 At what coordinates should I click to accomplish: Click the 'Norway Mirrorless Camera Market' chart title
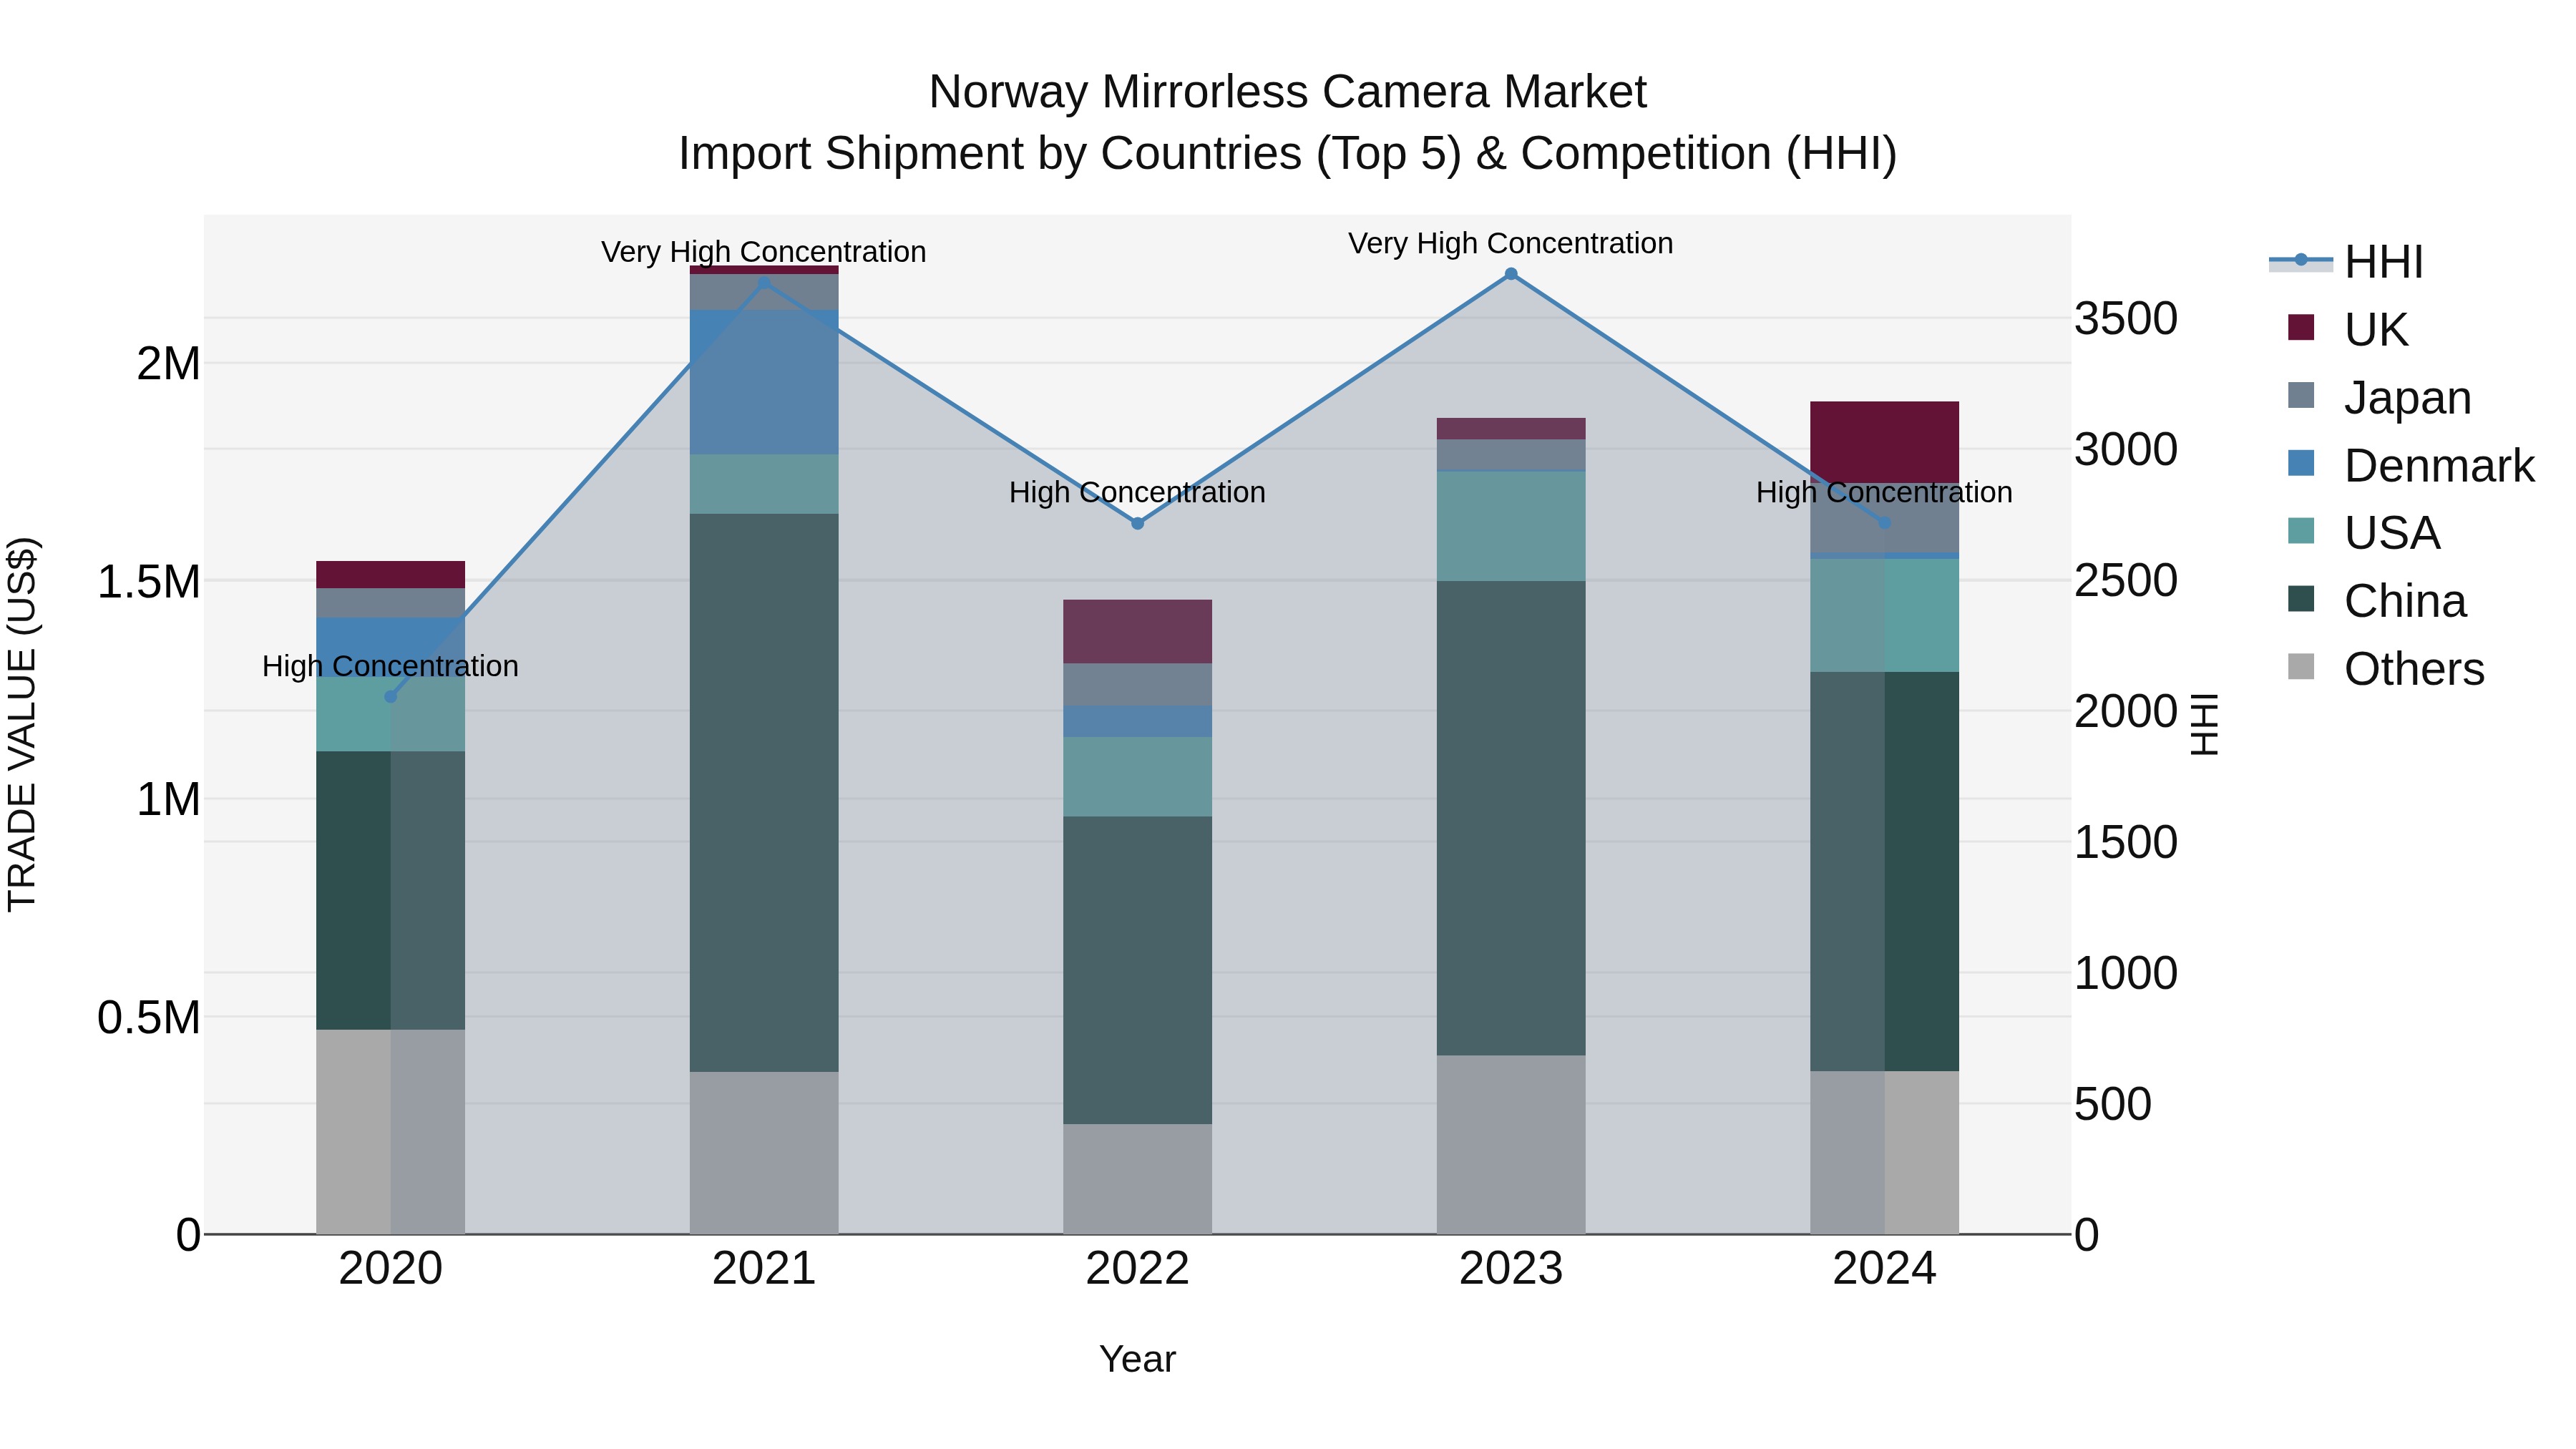1288,92
